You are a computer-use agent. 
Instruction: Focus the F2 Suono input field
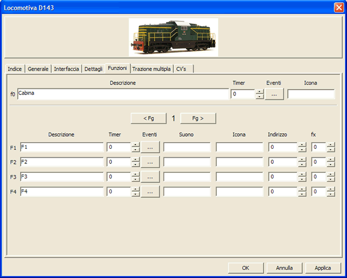(x=186, y=162)
